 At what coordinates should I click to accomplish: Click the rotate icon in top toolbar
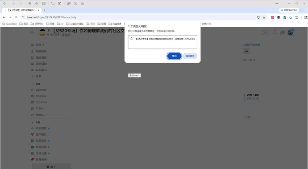pos(53,4)
